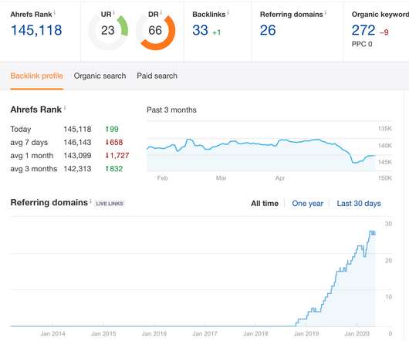Viewport: 409px width, 341px height.
Task: Click the Jan 2019 axis label
Action: [306, 334]
